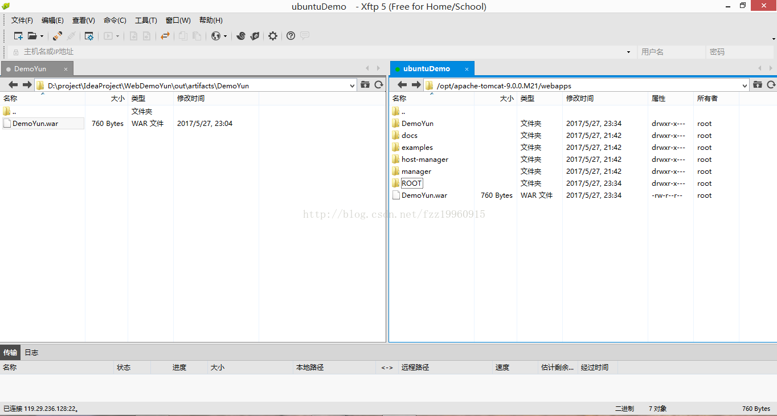Image resolution: width=777 pixels, height=416 pixels.
Task: Expand the local path D:\project dropdown
Action: pos(352,85)
